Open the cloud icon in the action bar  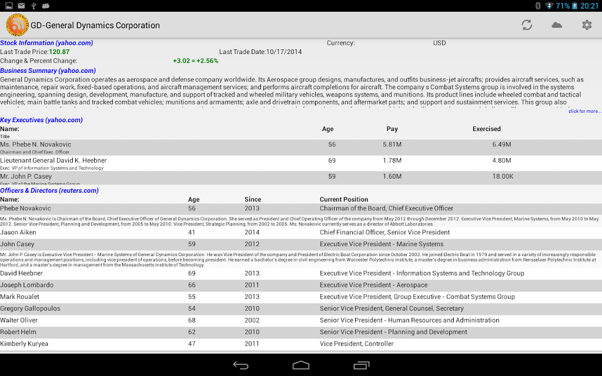click(557, 25)
